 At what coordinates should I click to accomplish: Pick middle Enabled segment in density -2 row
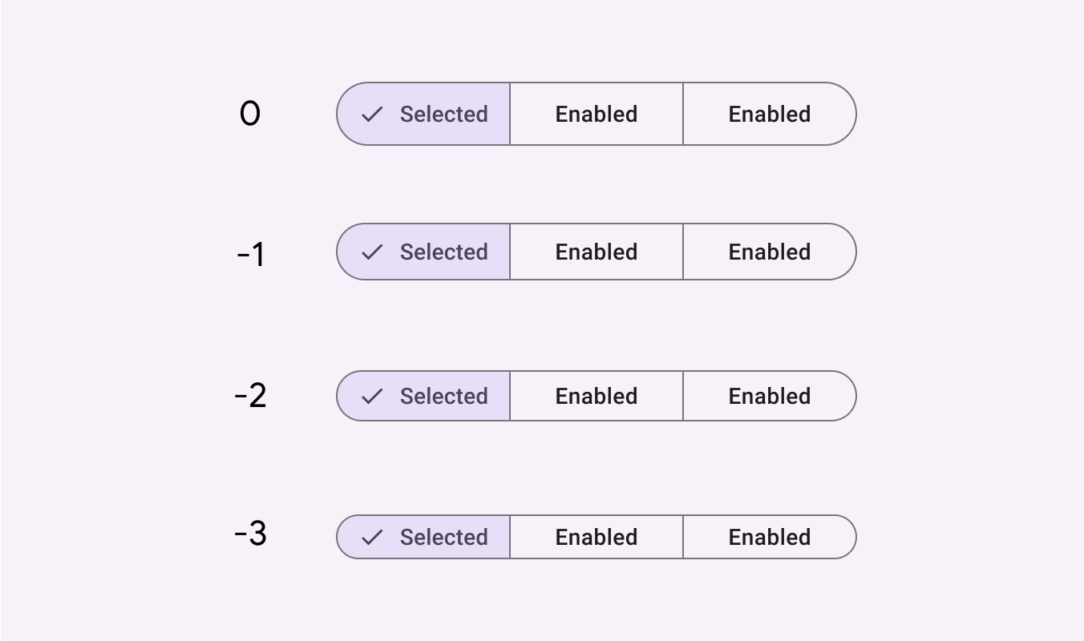pos(597,397)
